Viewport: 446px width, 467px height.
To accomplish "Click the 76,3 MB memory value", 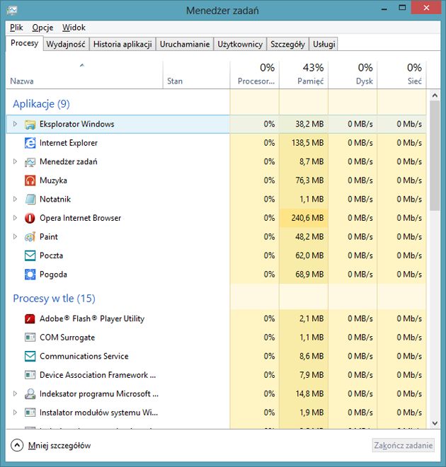I will [309, 180].
